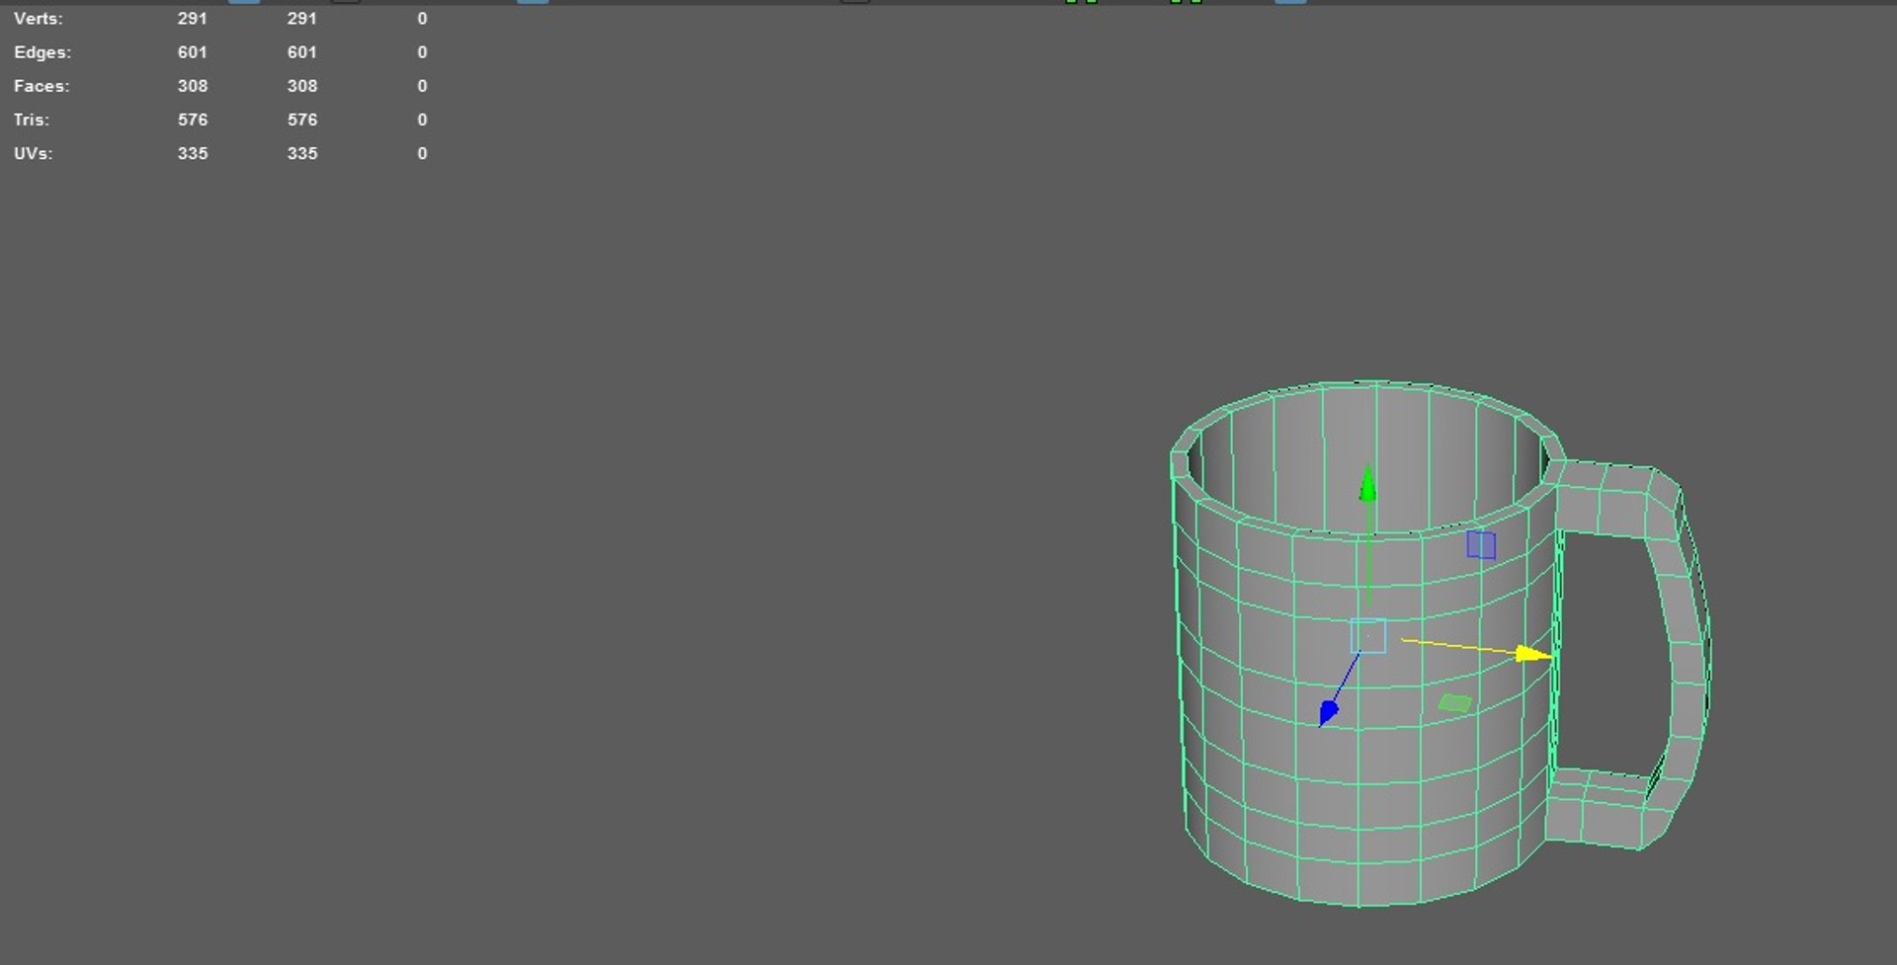Click the 0 value in Tris row
Viewport: 1897px width, 965px height.
[422, 120]
